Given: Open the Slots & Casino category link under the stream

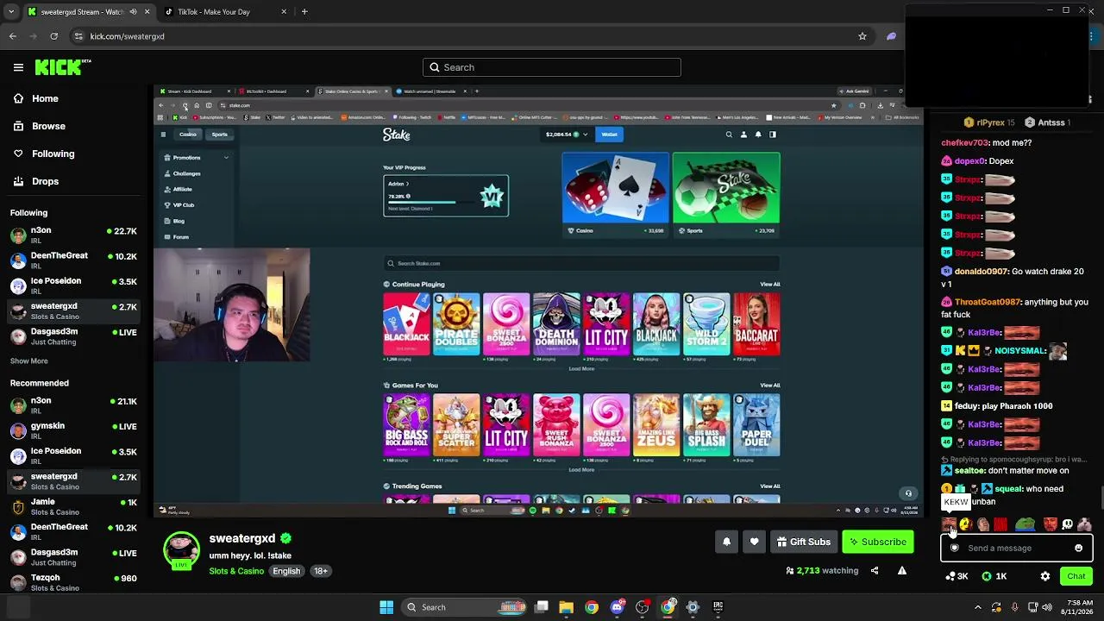Looking at the screenshot, I should tap(236, 571).
